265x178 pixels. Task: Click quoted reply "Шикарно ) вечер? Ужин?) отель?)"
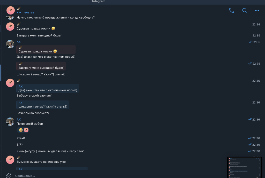(43, 105)
